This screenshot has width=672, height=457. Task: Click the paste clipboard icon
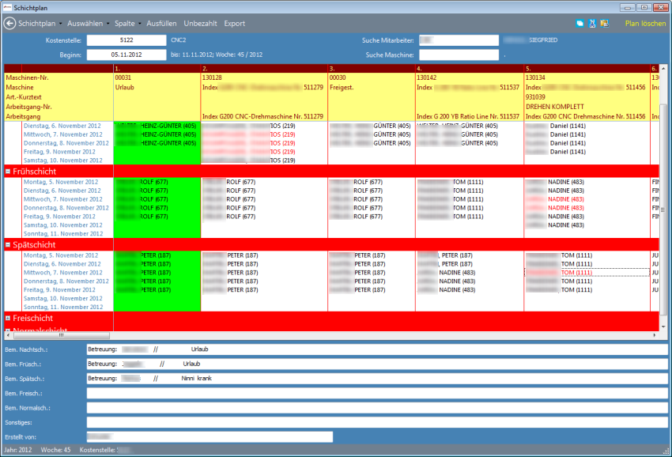point(604,24)
